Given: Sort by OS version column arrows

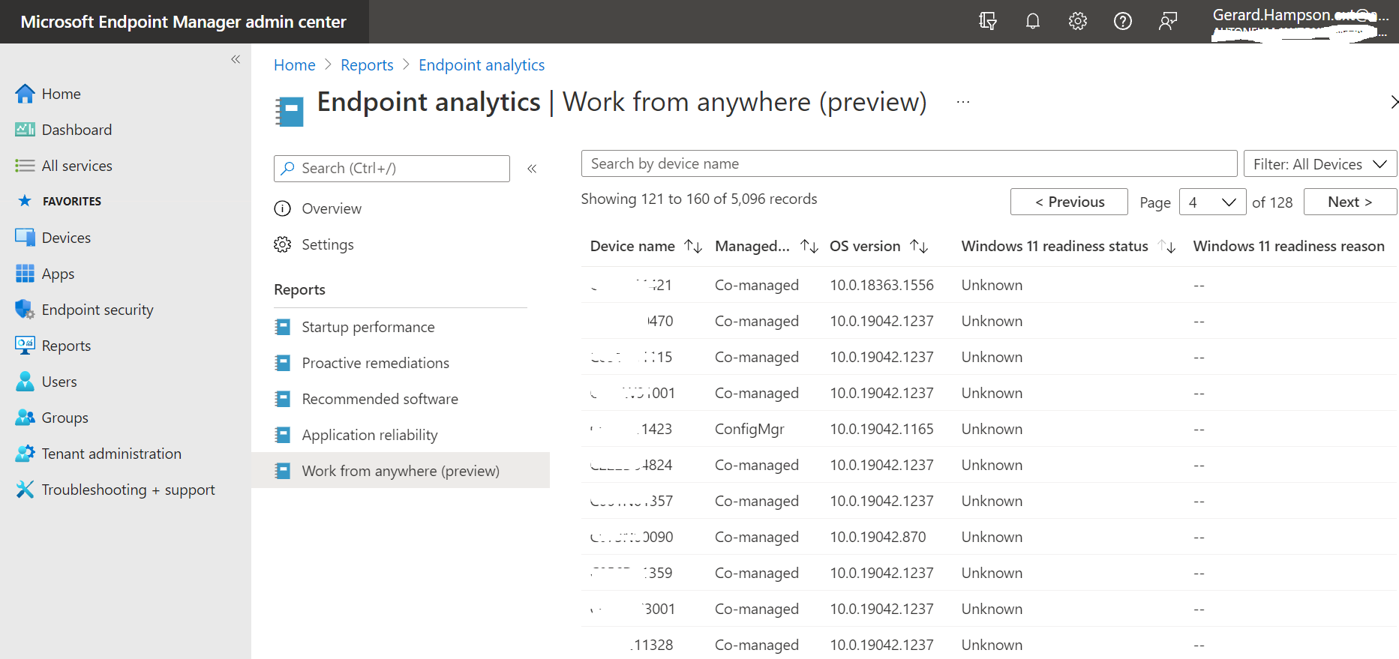Looking at the screenshot, I should (x=919, y=247).
